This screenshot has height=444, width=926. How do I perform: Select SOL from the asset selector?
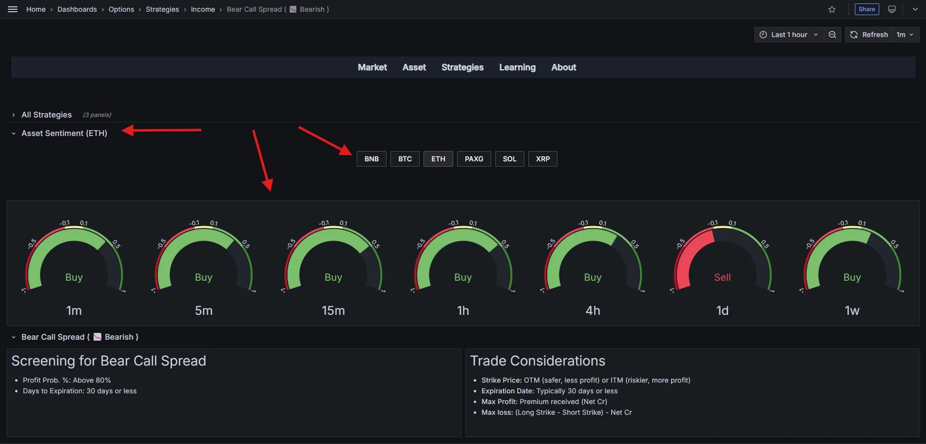[x=509, y=158]
